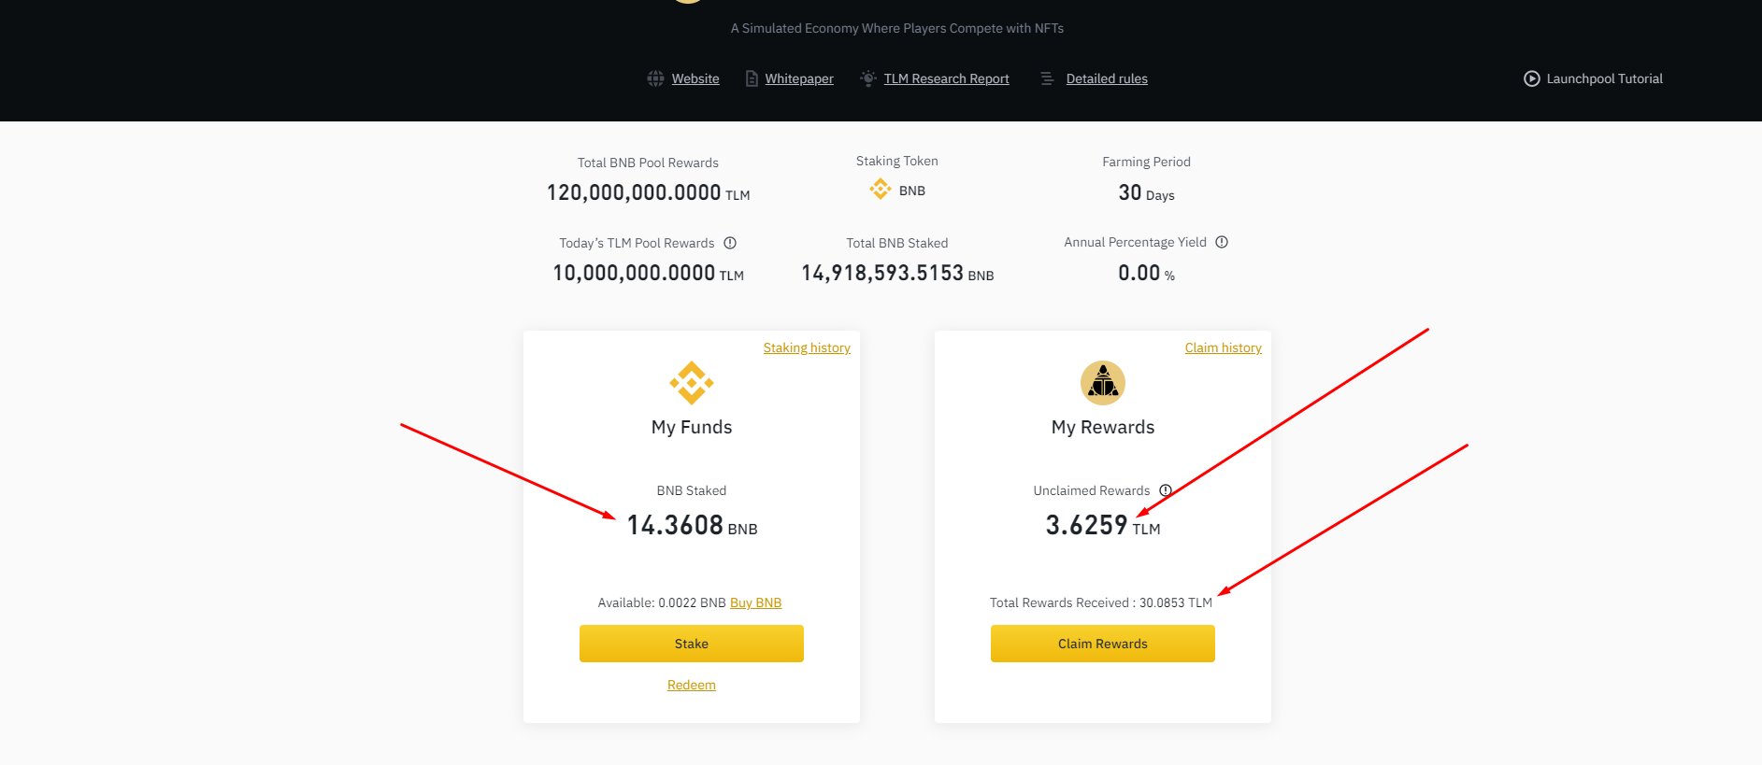The image size is (1762, 765).
Task: Click the My Funds heading
Action: [692, 427]
